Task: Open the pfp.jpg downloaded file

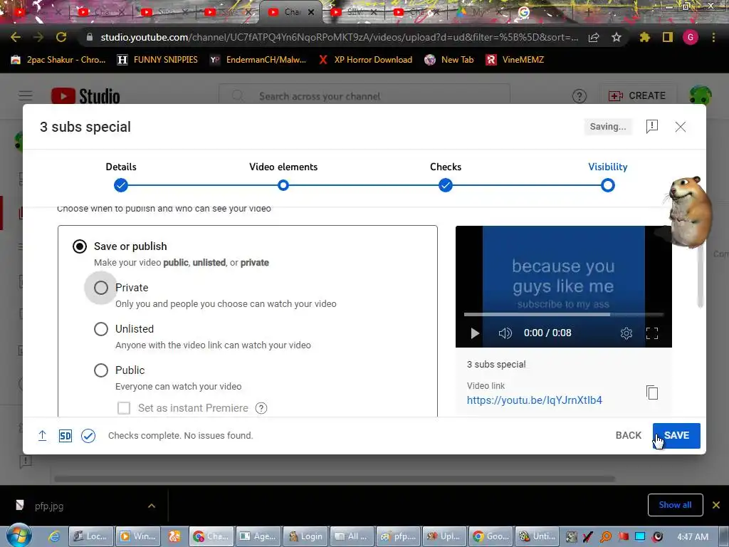Action: (49, 506)
